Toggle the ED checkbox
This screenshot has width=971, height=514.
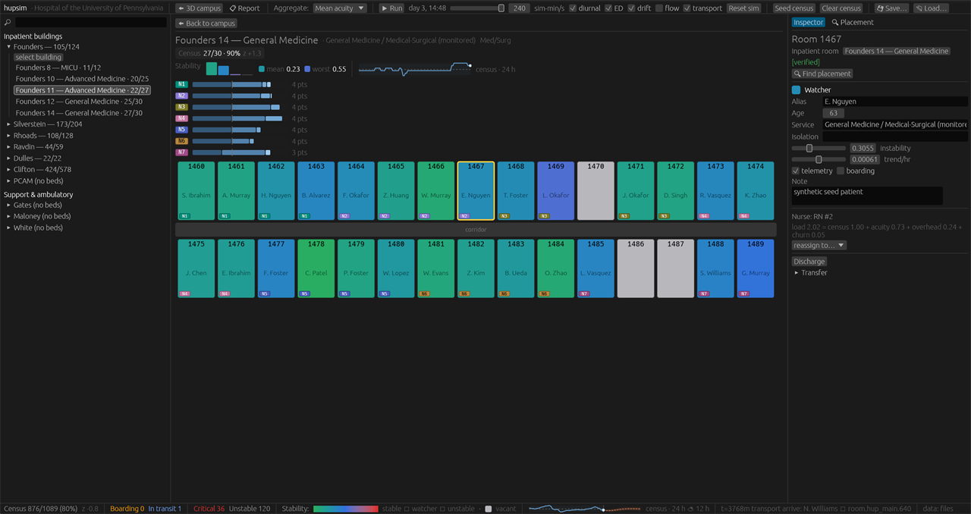608,8
